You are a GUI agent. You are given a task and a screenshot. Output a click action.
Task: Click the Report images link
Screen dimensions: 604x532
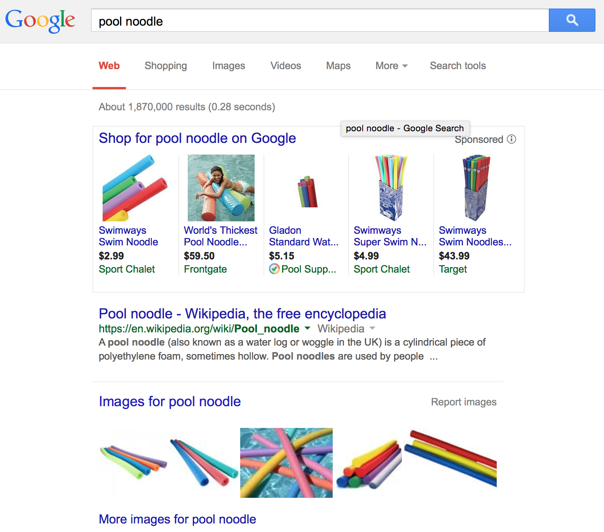pos(463,402)
